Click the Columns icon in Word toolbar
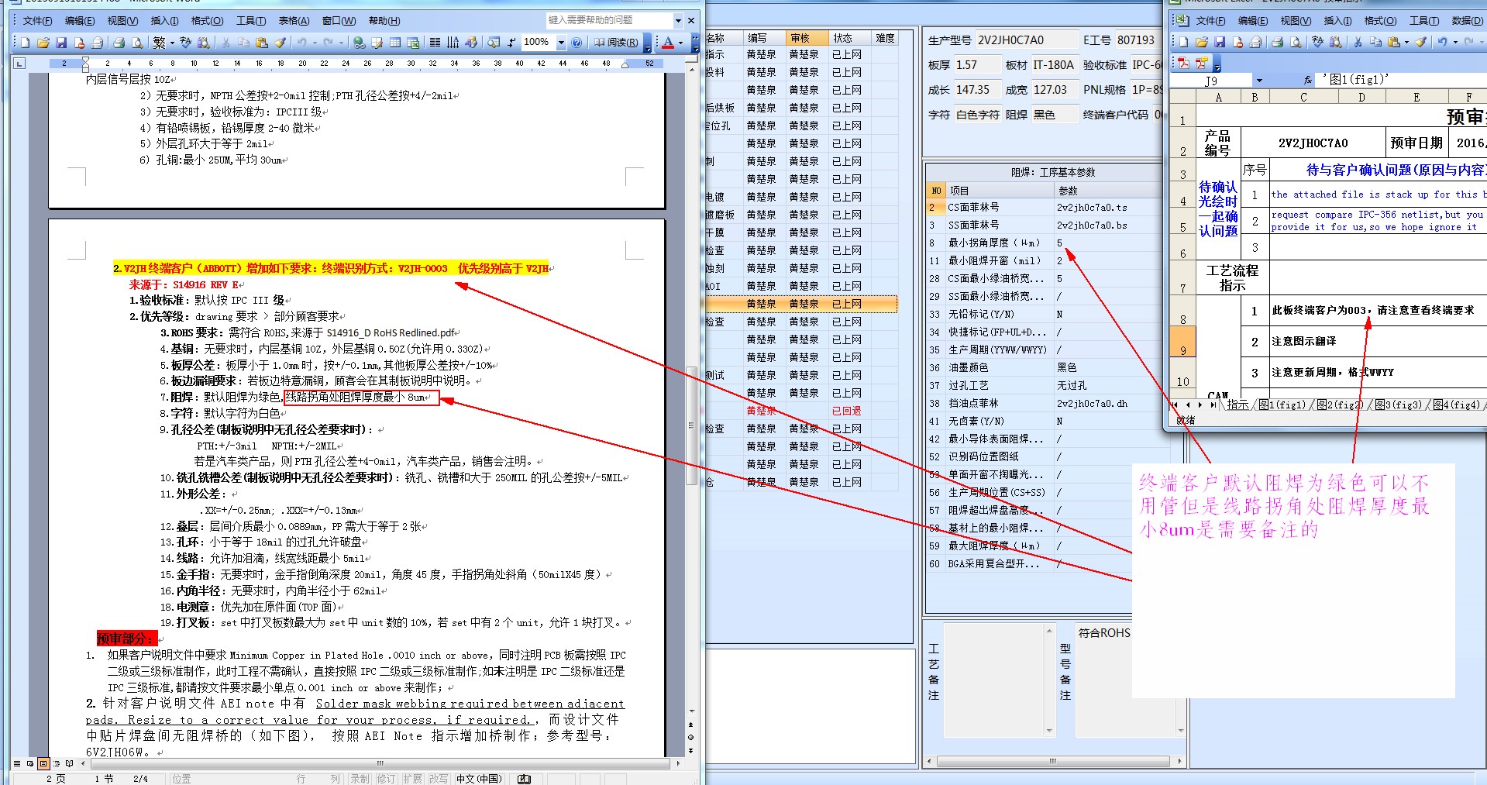 coord(435,43)
